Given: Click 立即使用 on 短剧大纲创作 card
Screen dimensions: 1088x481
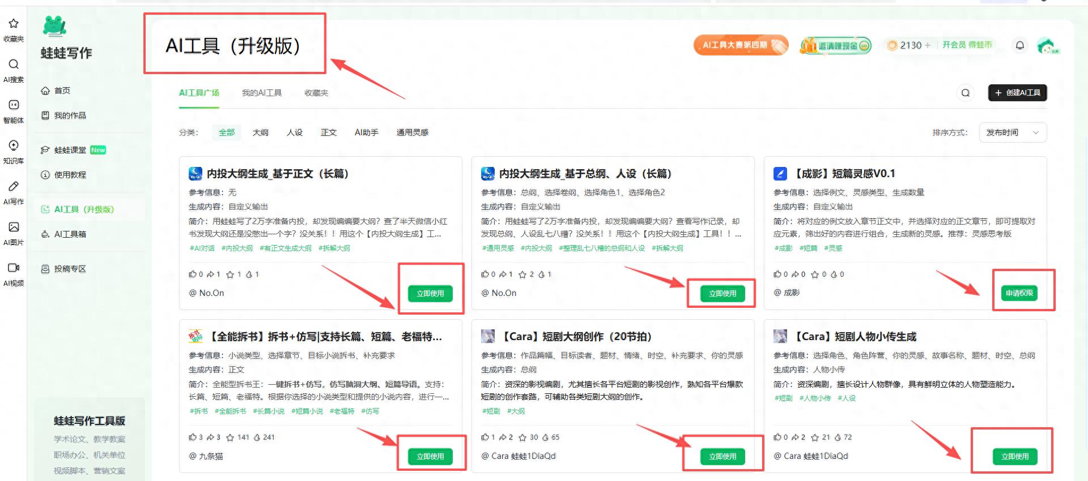Looking at the screenshot, I should [x=722, y=457].
